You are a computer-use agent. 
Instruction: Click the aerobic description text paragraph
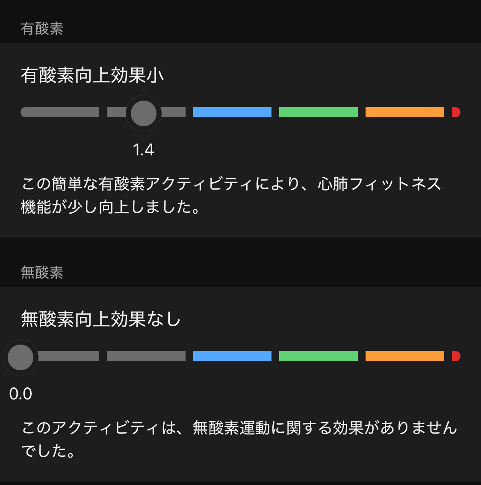(231, 195)
